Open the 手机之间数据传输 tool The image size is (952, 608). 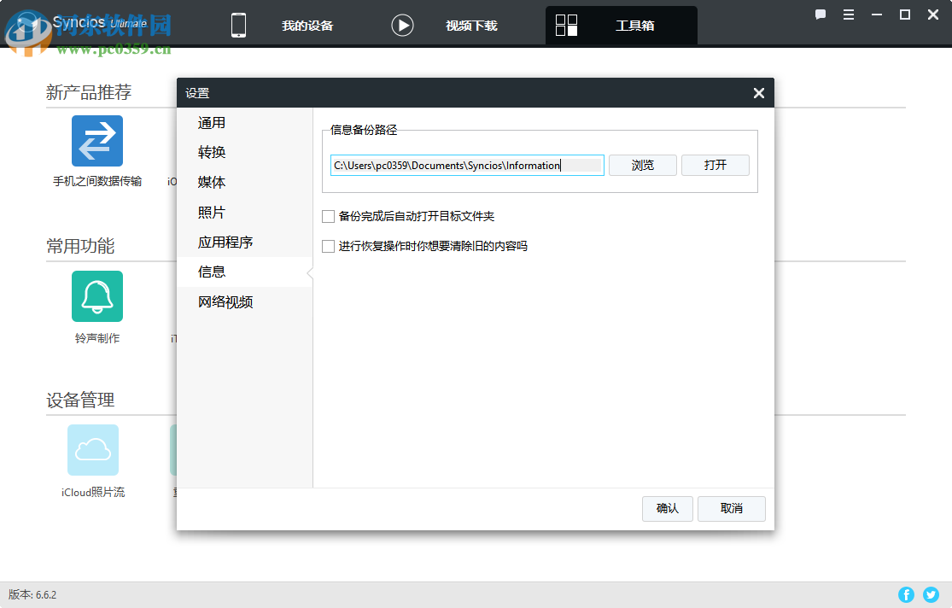[96, 140]
